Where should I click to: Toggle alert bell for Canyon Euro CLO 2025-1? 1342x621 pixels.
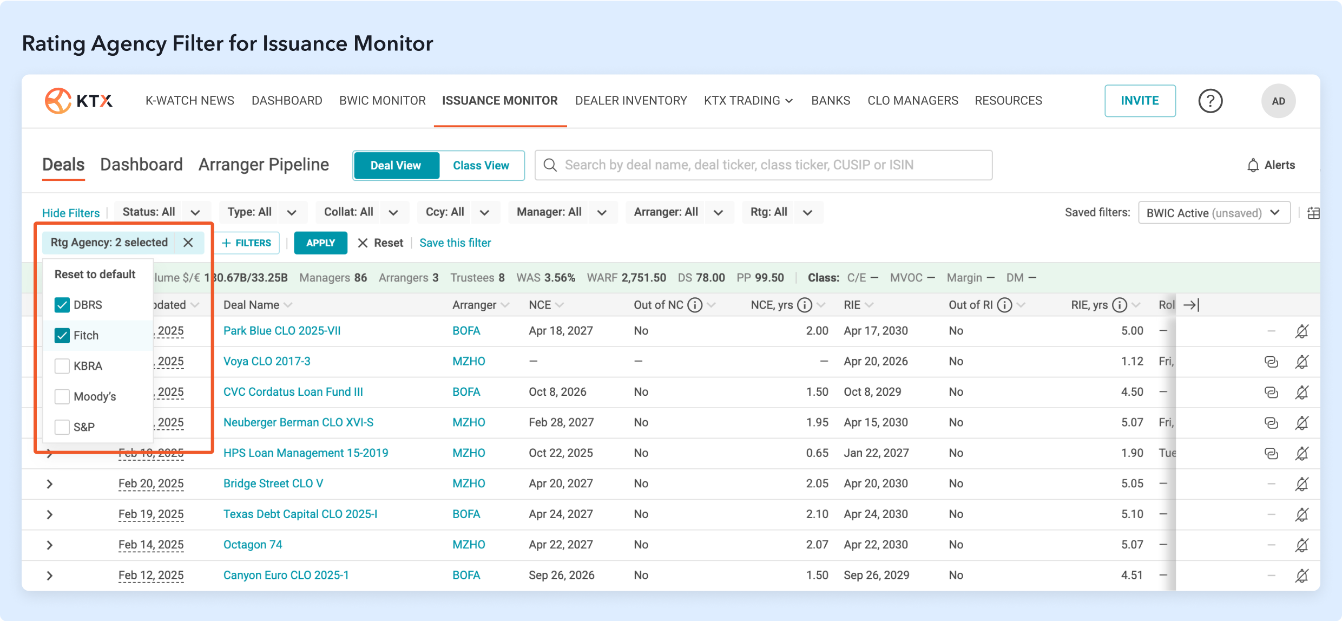point(1302,576)
